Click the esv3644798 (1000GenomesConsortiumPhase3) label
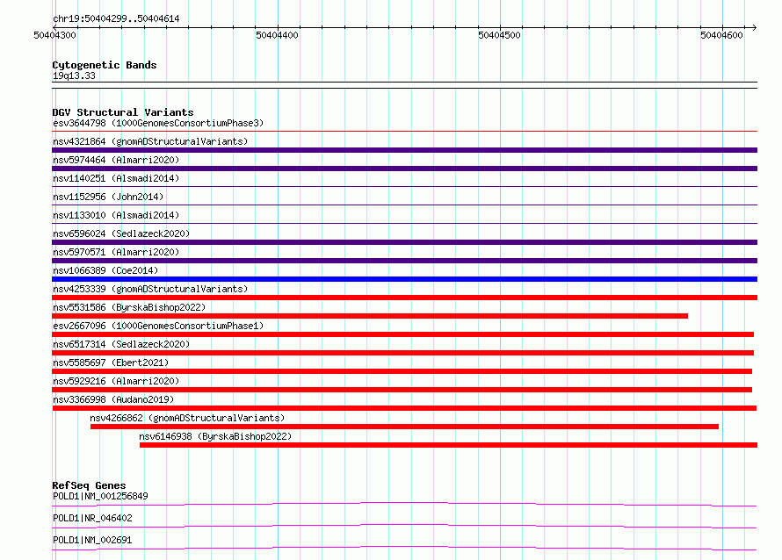Viewport: 782px width, 560px height. 158,123
